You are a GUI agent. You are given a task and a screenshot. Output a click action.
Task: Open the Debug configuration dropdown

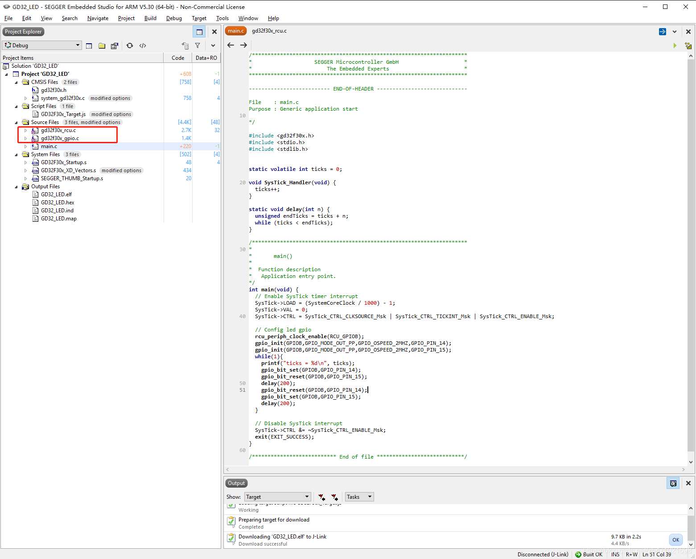coord(42,46)
